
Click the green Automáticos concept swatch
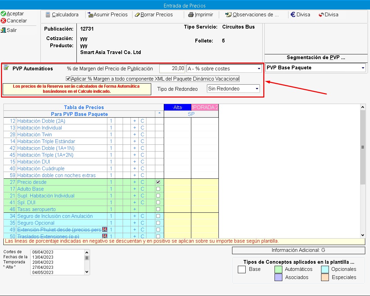(279, 269)
